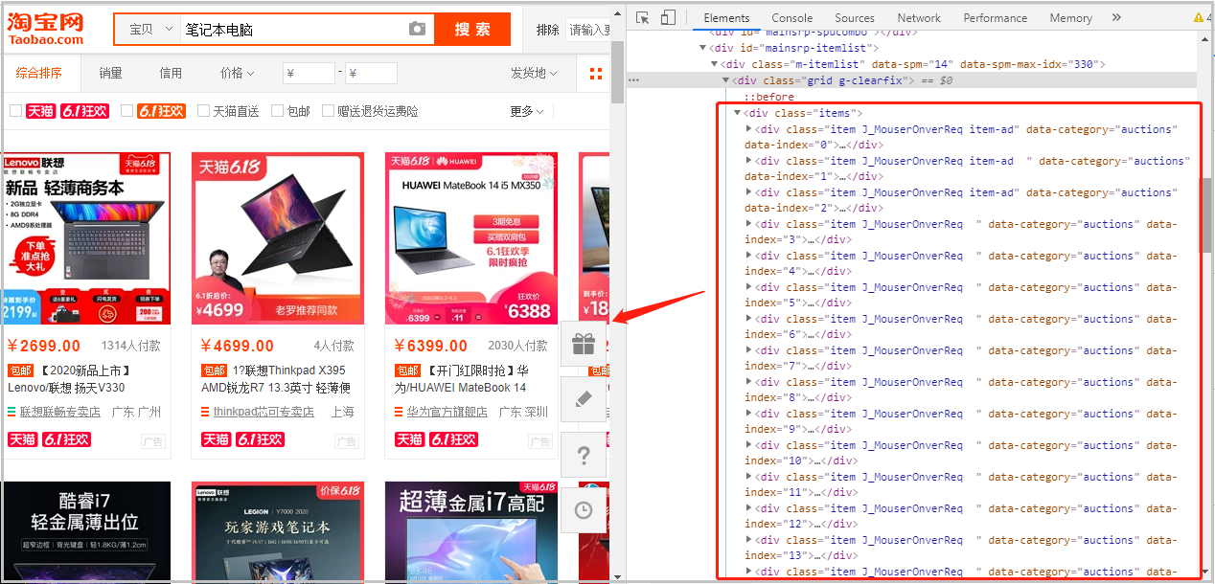
Task: Show more DevTools tabs chevron
Action: [1116, 17]
